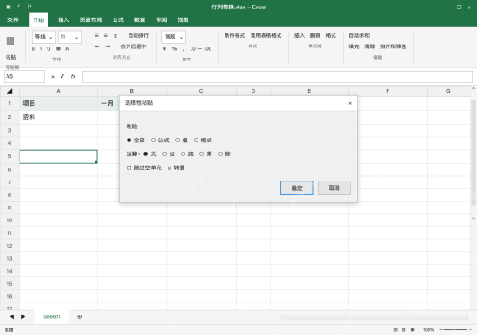Select the 加 operation radio button

point(164,154)
